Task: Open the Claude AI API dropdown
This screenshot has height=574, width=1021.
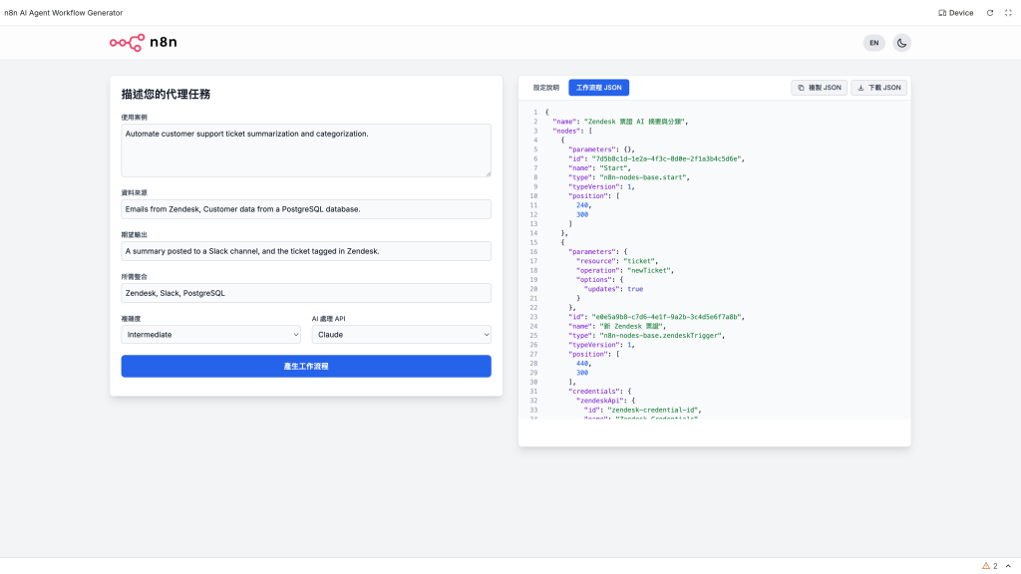Action: pyautogui.click(x=401, y=335)
